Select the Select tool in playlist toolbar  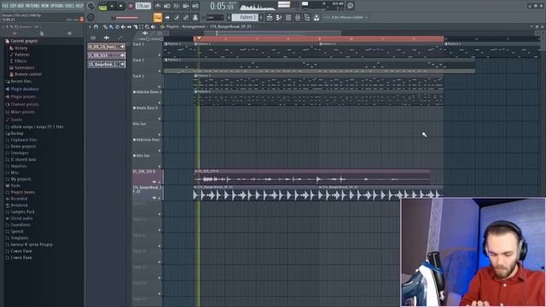pos(141,26)
